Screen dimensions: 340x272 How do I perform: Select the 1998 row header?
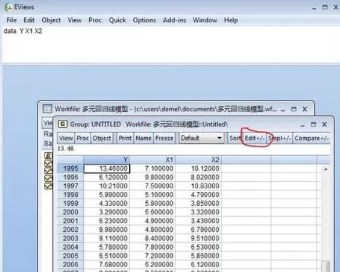[x=70, y=194]
